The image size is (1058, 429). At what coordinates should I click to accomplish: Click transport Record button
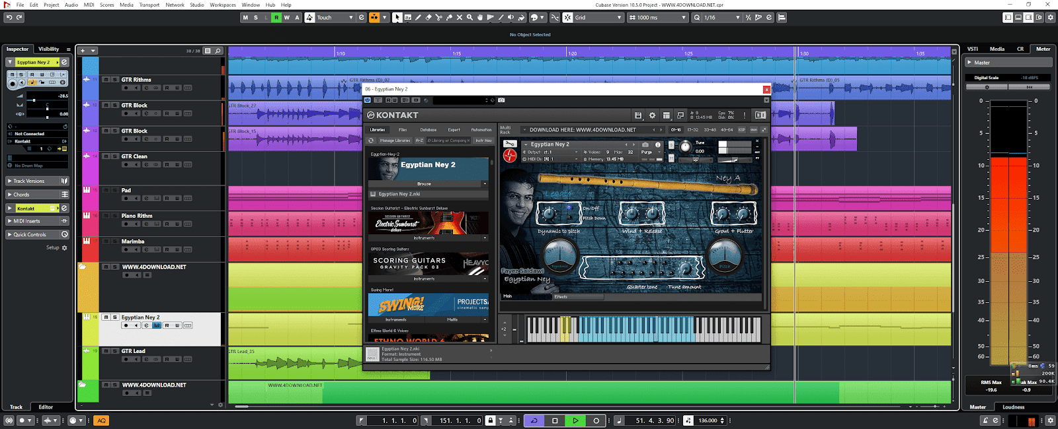(596, 420)
